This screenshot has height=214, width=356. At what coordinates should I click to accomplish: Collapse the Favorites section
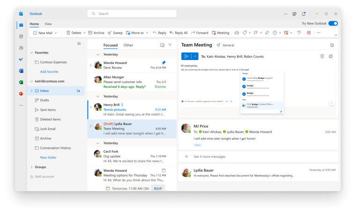coord(31,53)
